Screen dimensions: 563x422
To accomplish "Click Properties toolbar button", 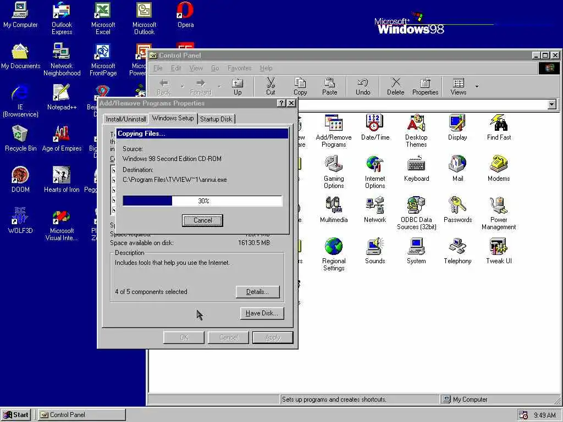I will [425, 86].
